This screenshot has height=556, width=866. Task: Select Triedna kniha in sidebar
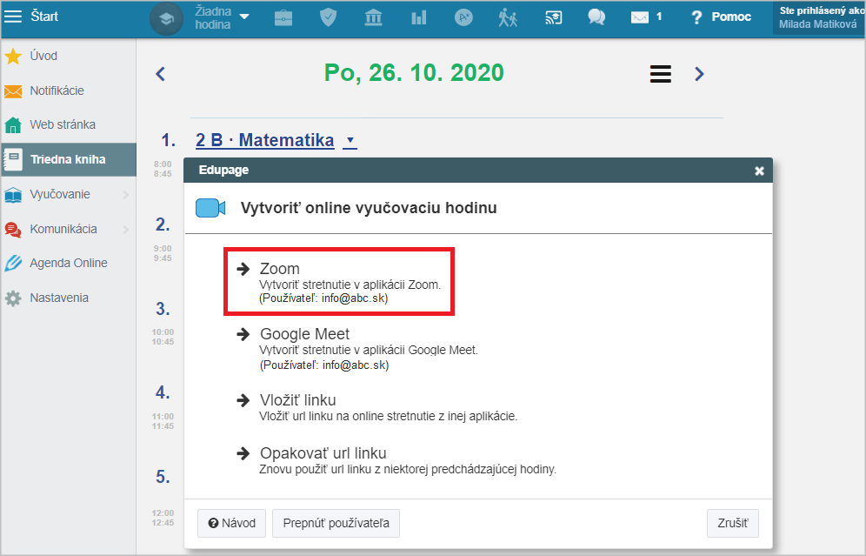[69, 160]
